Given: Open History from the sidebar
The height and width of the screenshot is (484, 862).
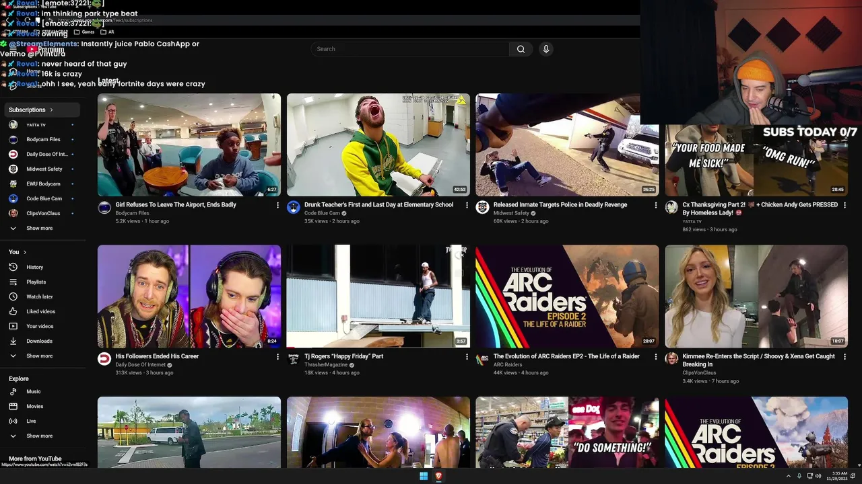Looking at the screenshot, I should 43,267.
